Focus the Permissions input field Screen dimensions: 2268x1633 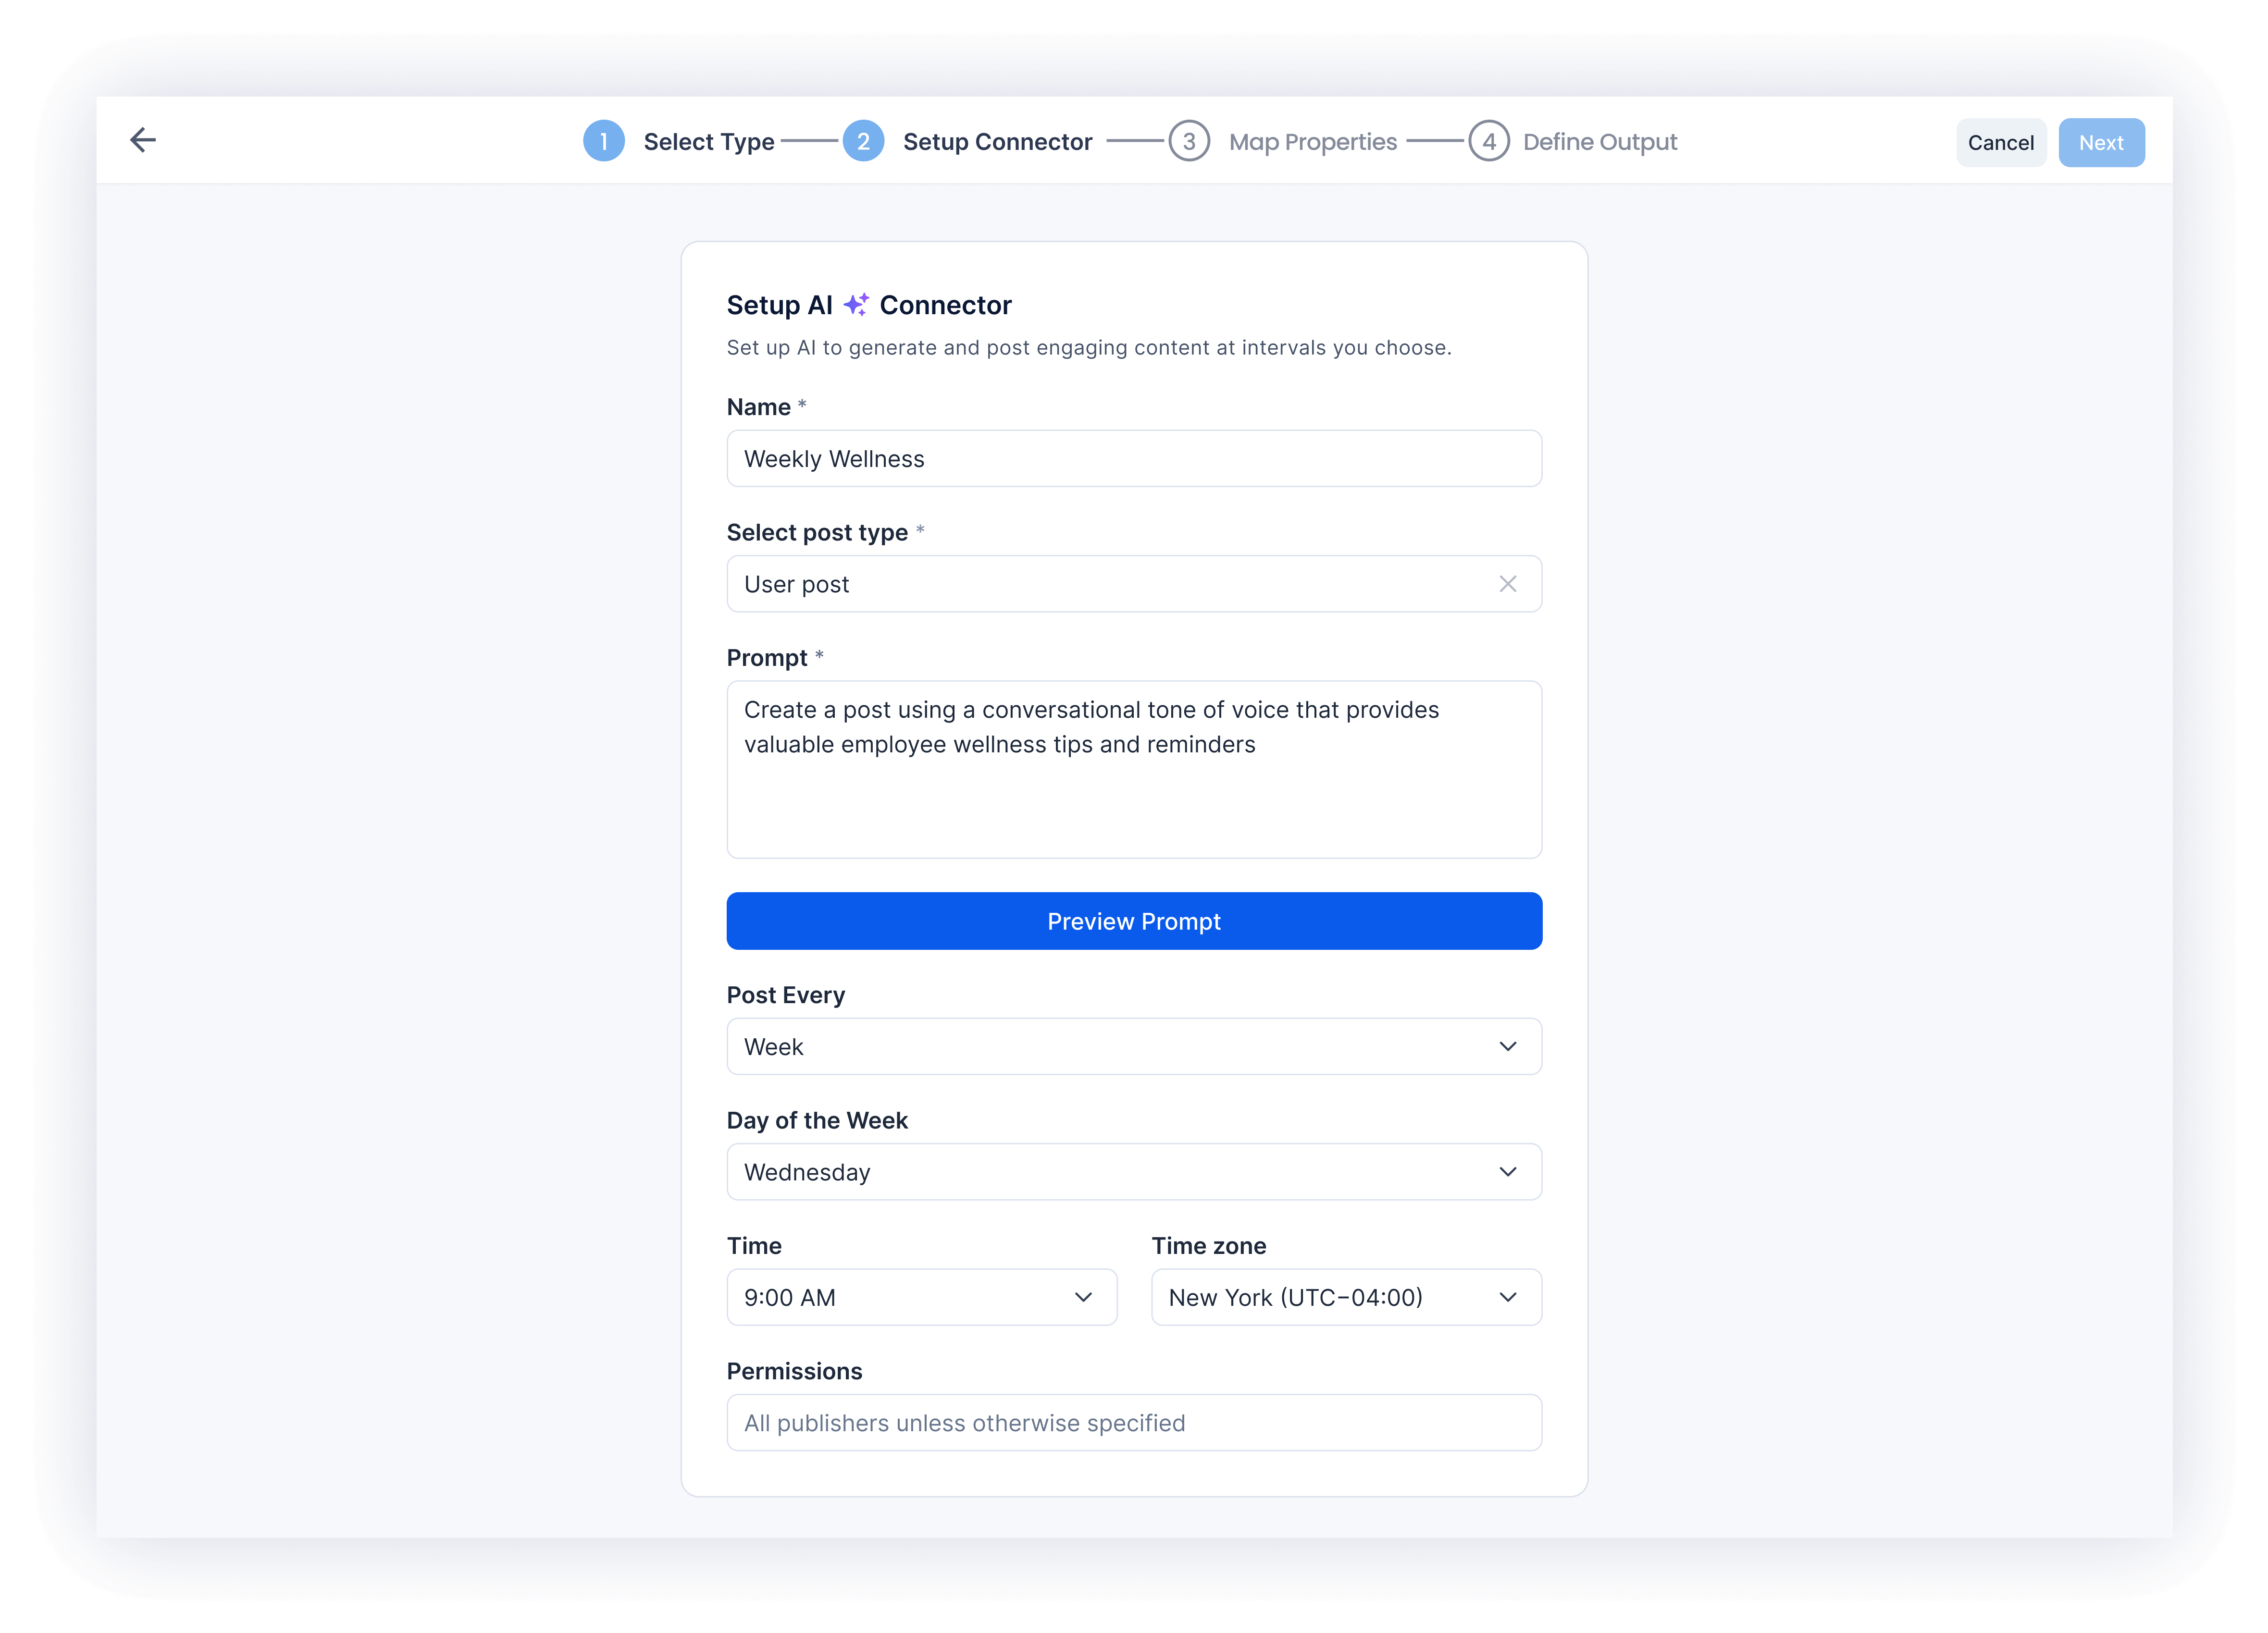tap(1134, 1422)
